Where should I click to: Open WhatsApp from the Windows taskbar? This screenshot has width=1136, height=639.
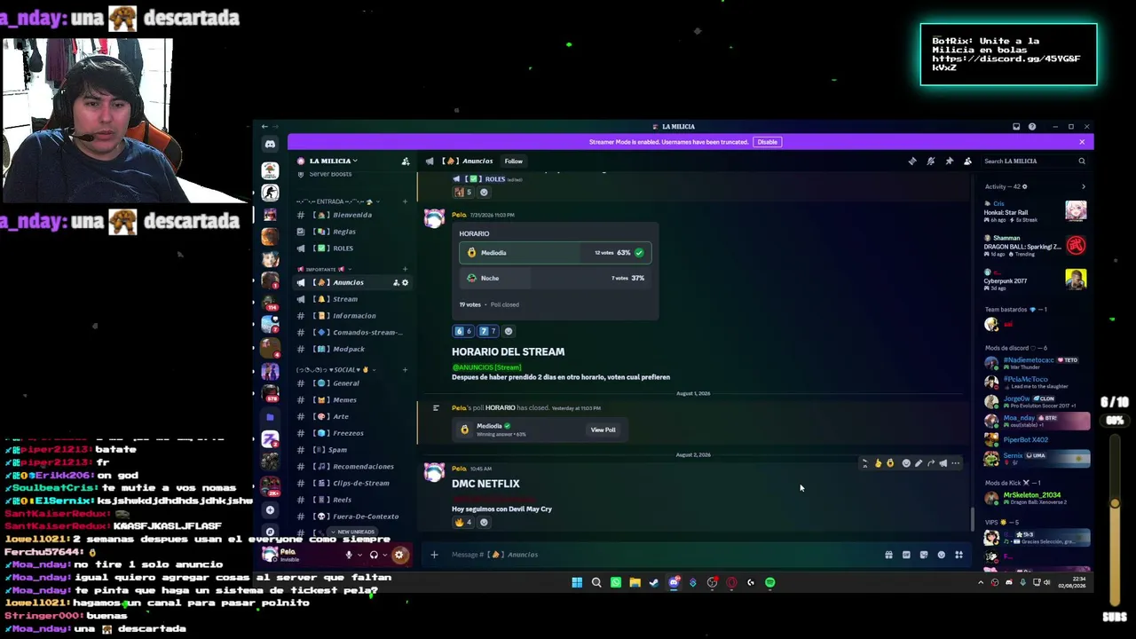pyautogui.click(x=616, y=582)
